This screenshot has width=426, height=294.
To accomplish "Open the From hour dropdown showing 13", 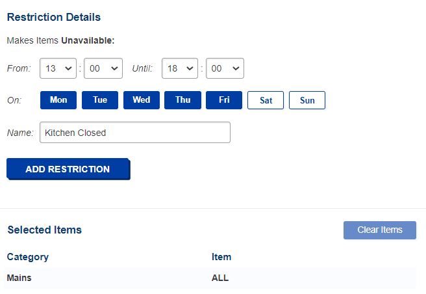I will coord(58,68).
